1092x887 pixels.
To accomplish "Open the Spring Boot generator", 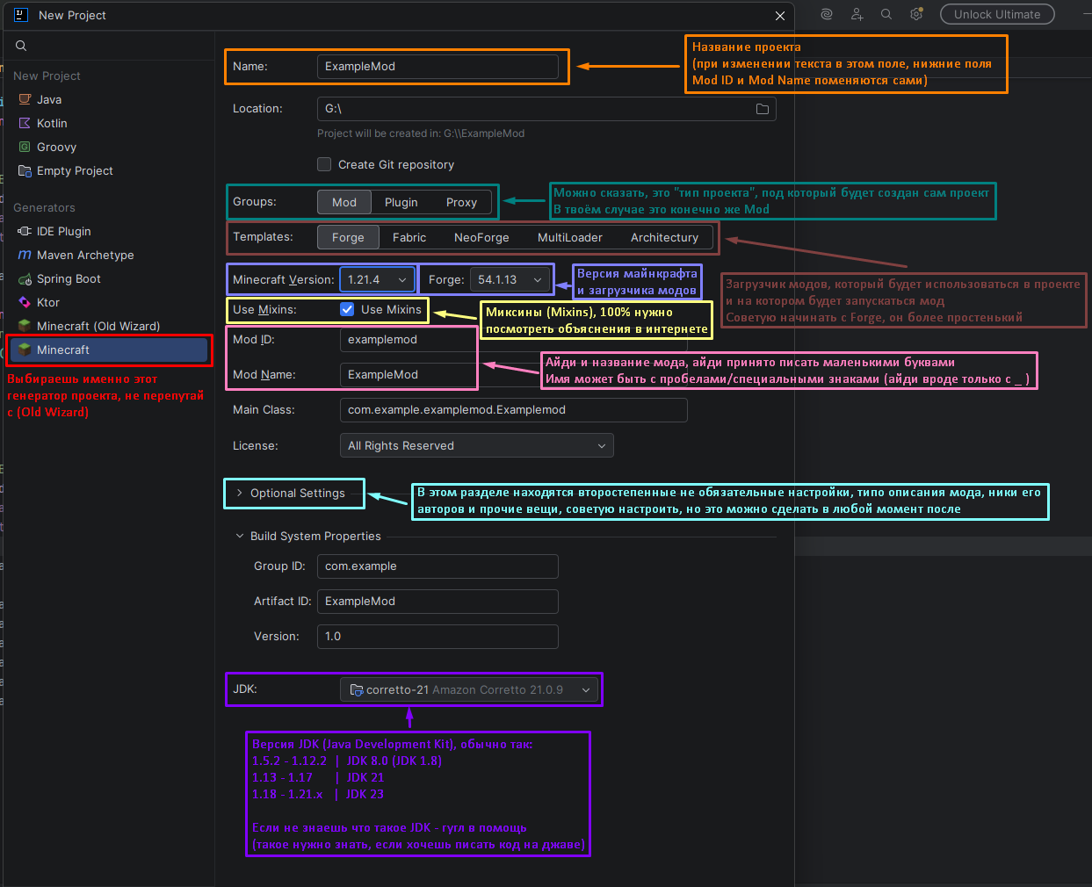I will tap(69, 278).
